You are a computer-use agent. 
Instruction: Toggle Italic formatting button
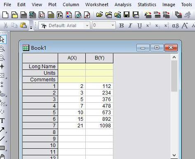130,25
